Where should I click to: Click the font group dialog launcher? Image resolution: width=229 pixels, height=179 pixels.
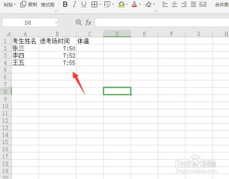(x=155, y=11)
